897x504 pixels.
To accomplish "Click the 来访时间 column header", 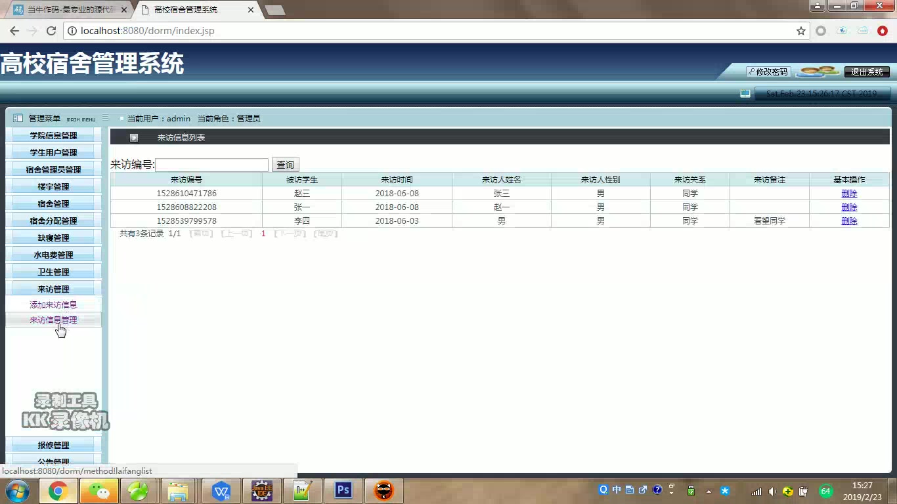I will coord(397,180).
